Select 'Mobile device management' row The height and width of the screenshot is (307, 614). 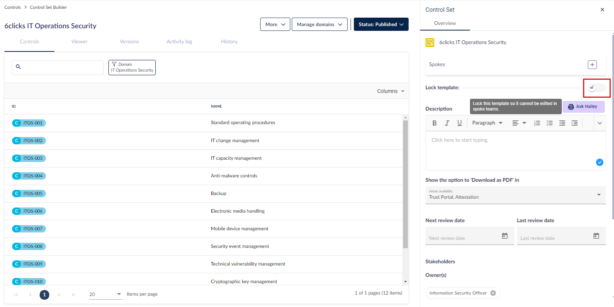pyautogui.click(x=204, y=229)
